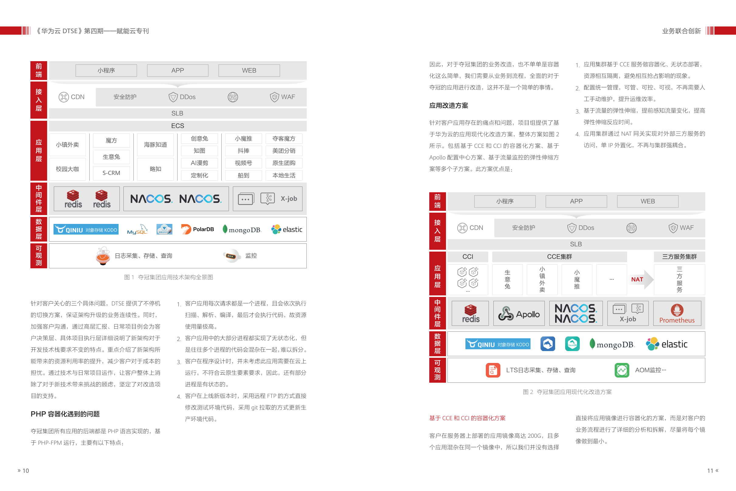
Task: Click the elastic logo in Figure 2
Action: click(x=667, y=344)
